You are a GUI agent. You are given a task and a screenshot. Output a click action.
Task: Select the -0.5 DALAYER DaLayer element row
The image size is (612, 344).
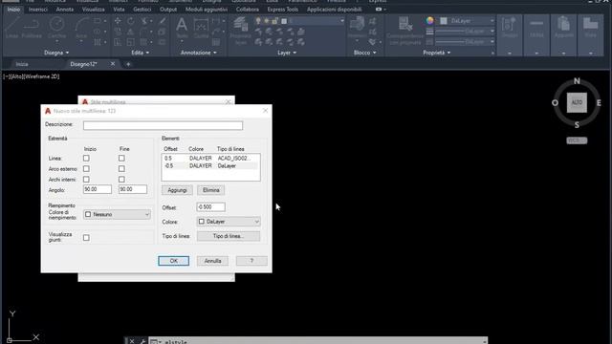coord(210,166)
